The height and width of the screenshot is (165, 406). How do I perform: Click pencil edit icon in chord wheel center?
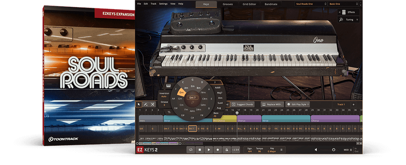tap(192, 103)
